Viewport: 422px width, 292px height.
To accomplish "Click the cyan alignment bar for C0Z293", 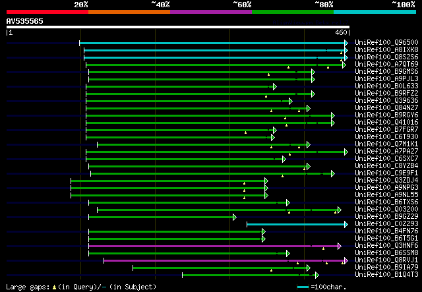I will [x=296, y=225].
